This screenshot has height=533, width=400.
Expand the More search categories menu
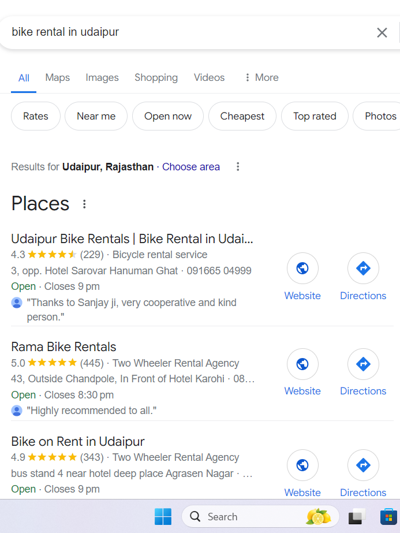pyautogui.click(x=261, y=77)
